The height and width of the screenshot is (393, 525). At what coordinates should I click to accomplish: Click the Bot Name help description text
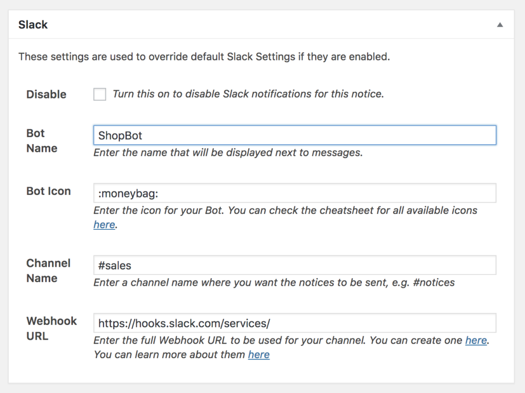(x=228, y=153)
